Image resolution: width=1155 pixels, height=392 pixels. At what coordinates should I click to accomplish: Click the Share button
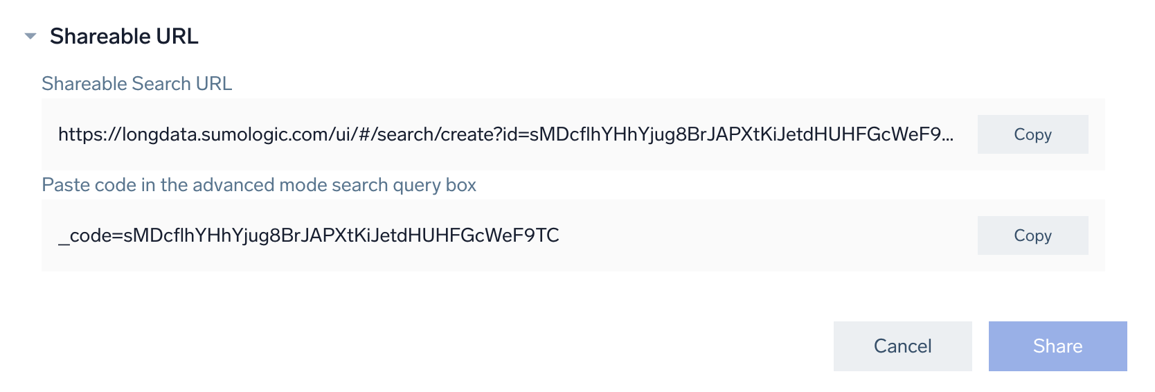(1057, 346)
